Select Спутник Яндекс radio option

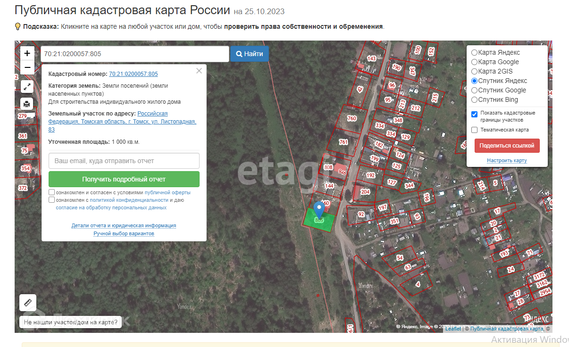[475, 81]
